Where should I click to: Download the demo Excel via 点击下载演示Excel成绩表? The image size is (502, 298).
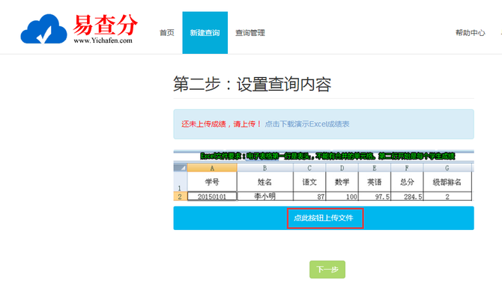pyautogui.click(x=307, y=124)
